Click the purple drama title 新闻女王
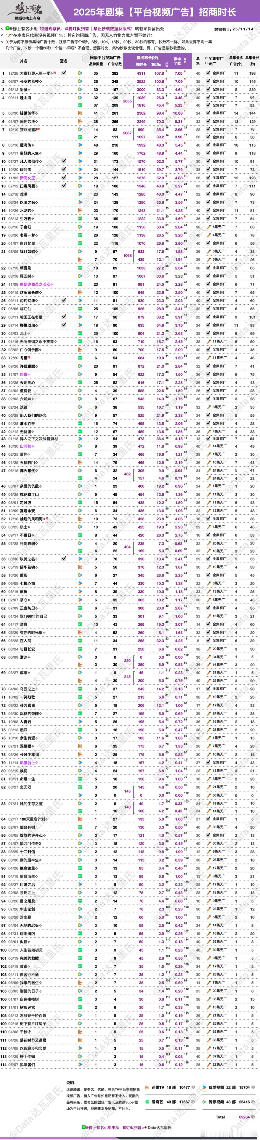 [x=28, y=178]
